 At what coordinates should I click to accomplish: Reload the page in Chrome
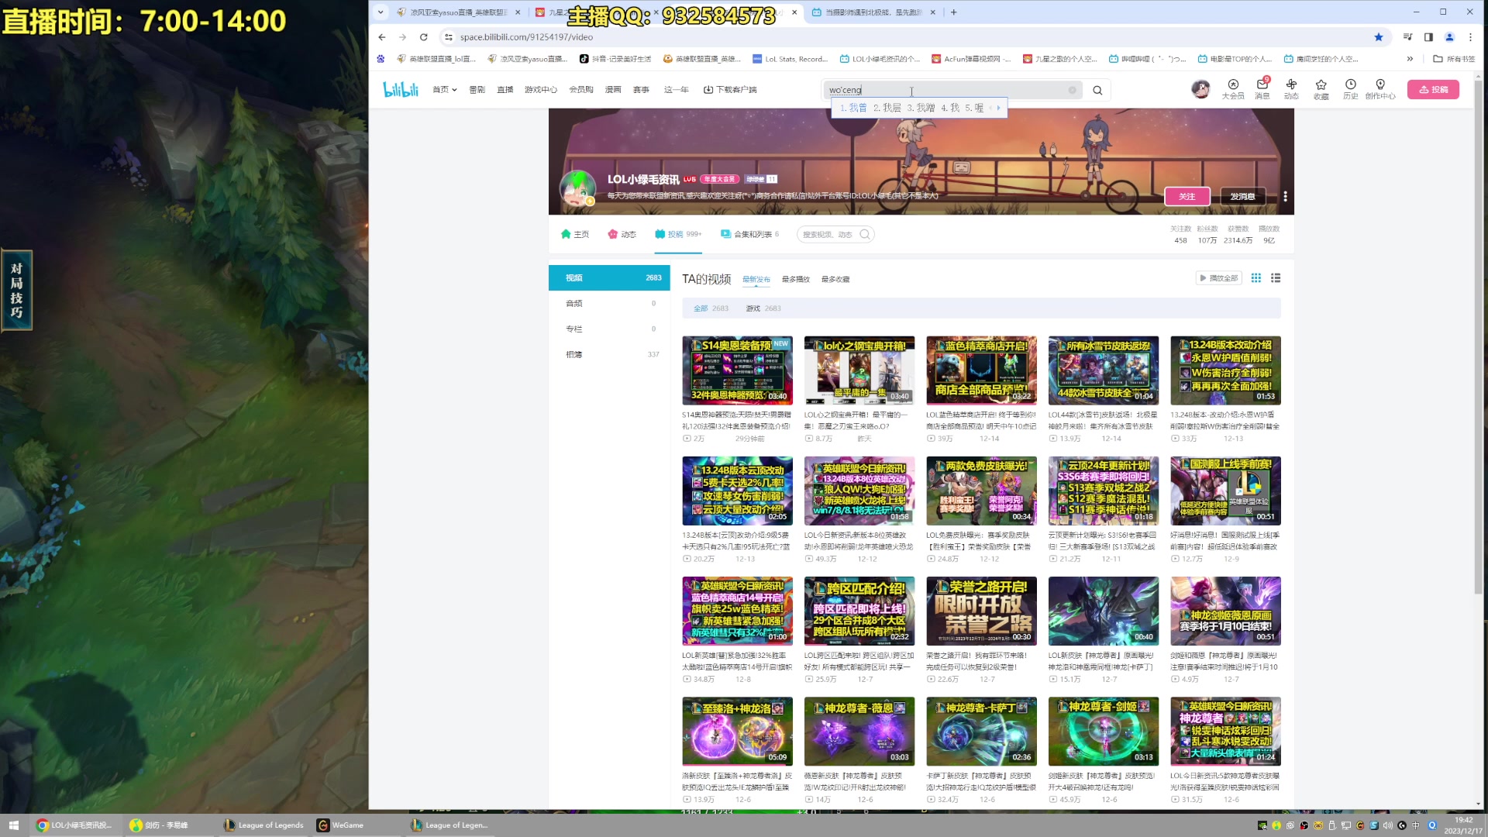point(423,36)
